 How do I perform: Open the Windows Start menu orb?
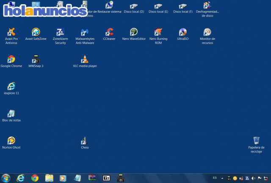pyautogui.click(x=6, y=178)
